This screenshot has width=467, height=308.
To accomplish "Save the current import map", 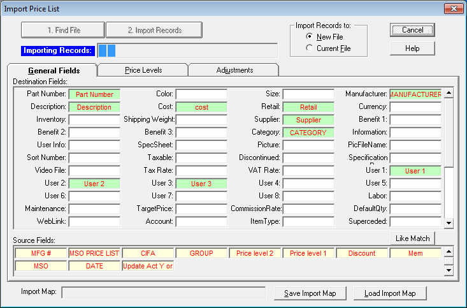I will point(310,293).
